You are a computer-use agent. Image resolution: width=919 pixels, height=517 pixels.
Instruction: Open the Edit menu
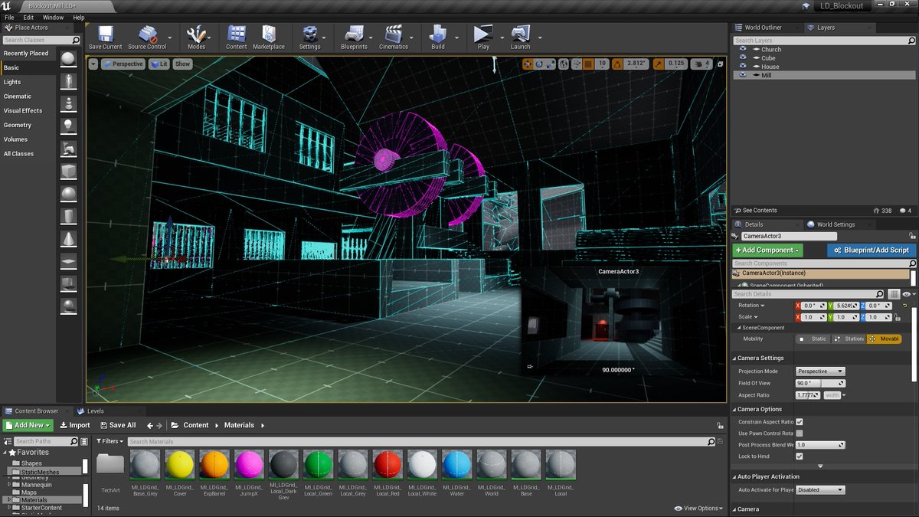point(28,17)
